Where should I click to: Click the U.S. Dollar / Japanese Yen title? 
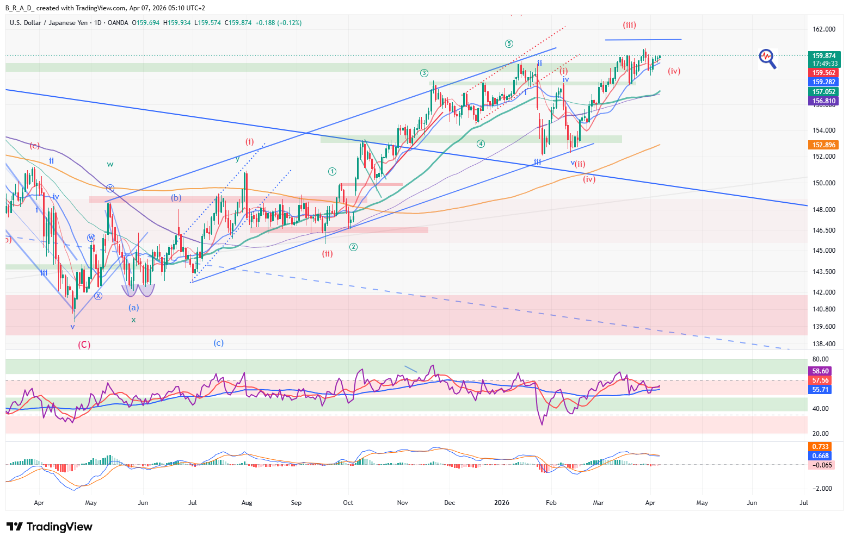click(x=48, y=23)
